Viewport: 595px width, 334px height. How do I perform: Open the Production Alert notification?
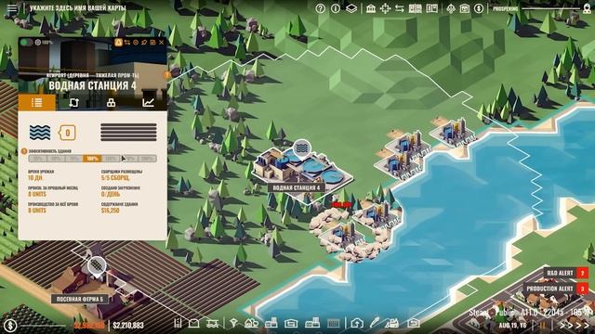pyautogui.click(x=555, y=289)
